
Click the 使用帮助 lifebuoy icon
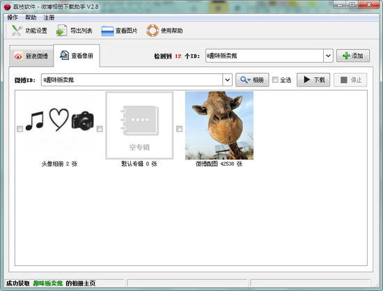pyautogui.click(x=153, y=31)
